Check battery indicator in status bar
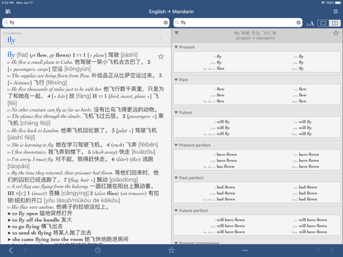The image size is (343, 257). pyautogui.click(x=338, y=2)
